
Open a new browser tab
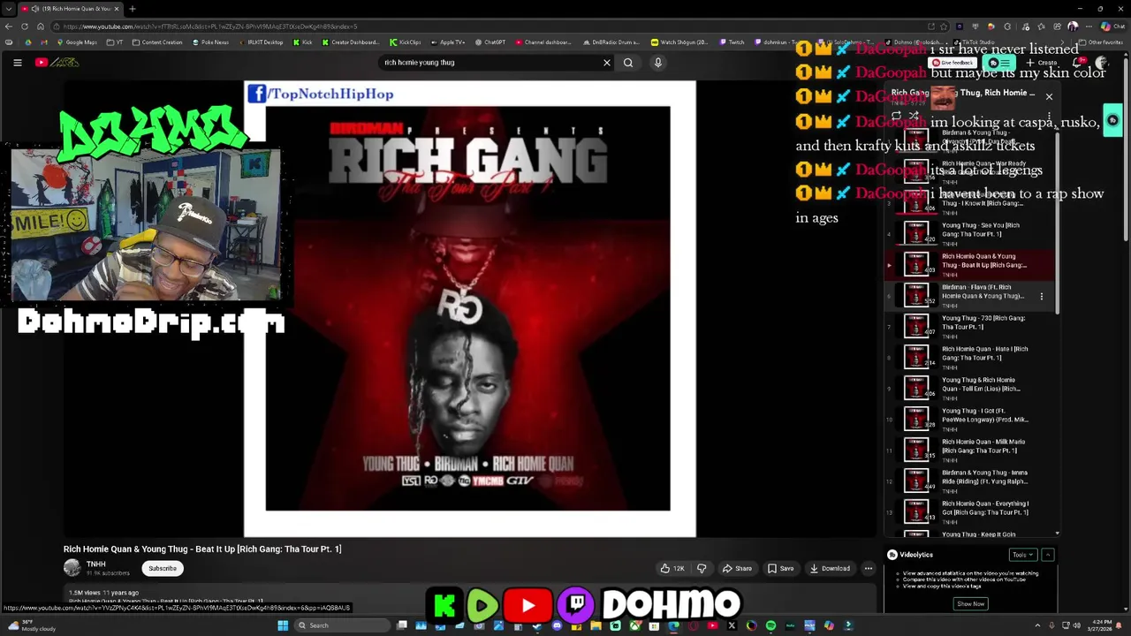click(132, 9)
